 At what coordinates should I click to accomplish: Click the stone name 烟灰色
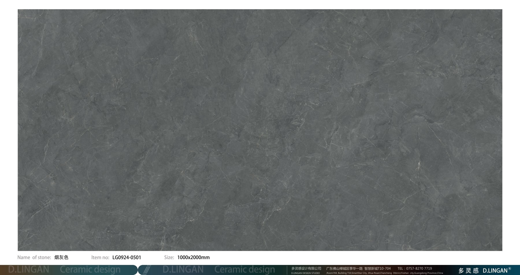point(61,257)
